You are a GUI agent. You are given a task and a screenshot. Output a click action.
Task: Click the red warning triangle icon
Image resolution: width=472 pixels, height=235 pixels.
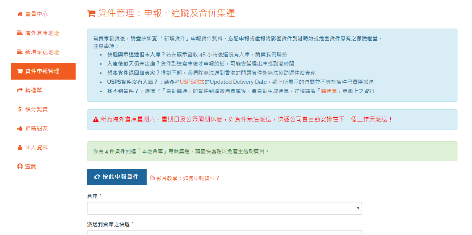96,120
